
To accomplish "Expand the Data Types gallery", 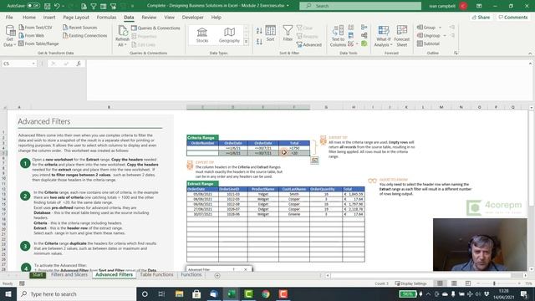I will click(x=246, y=42).
